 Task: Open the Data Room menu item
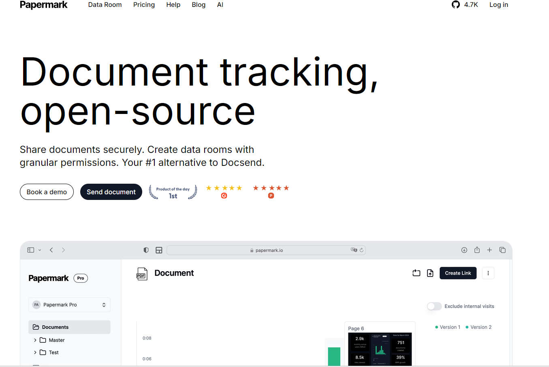point(105,5)
